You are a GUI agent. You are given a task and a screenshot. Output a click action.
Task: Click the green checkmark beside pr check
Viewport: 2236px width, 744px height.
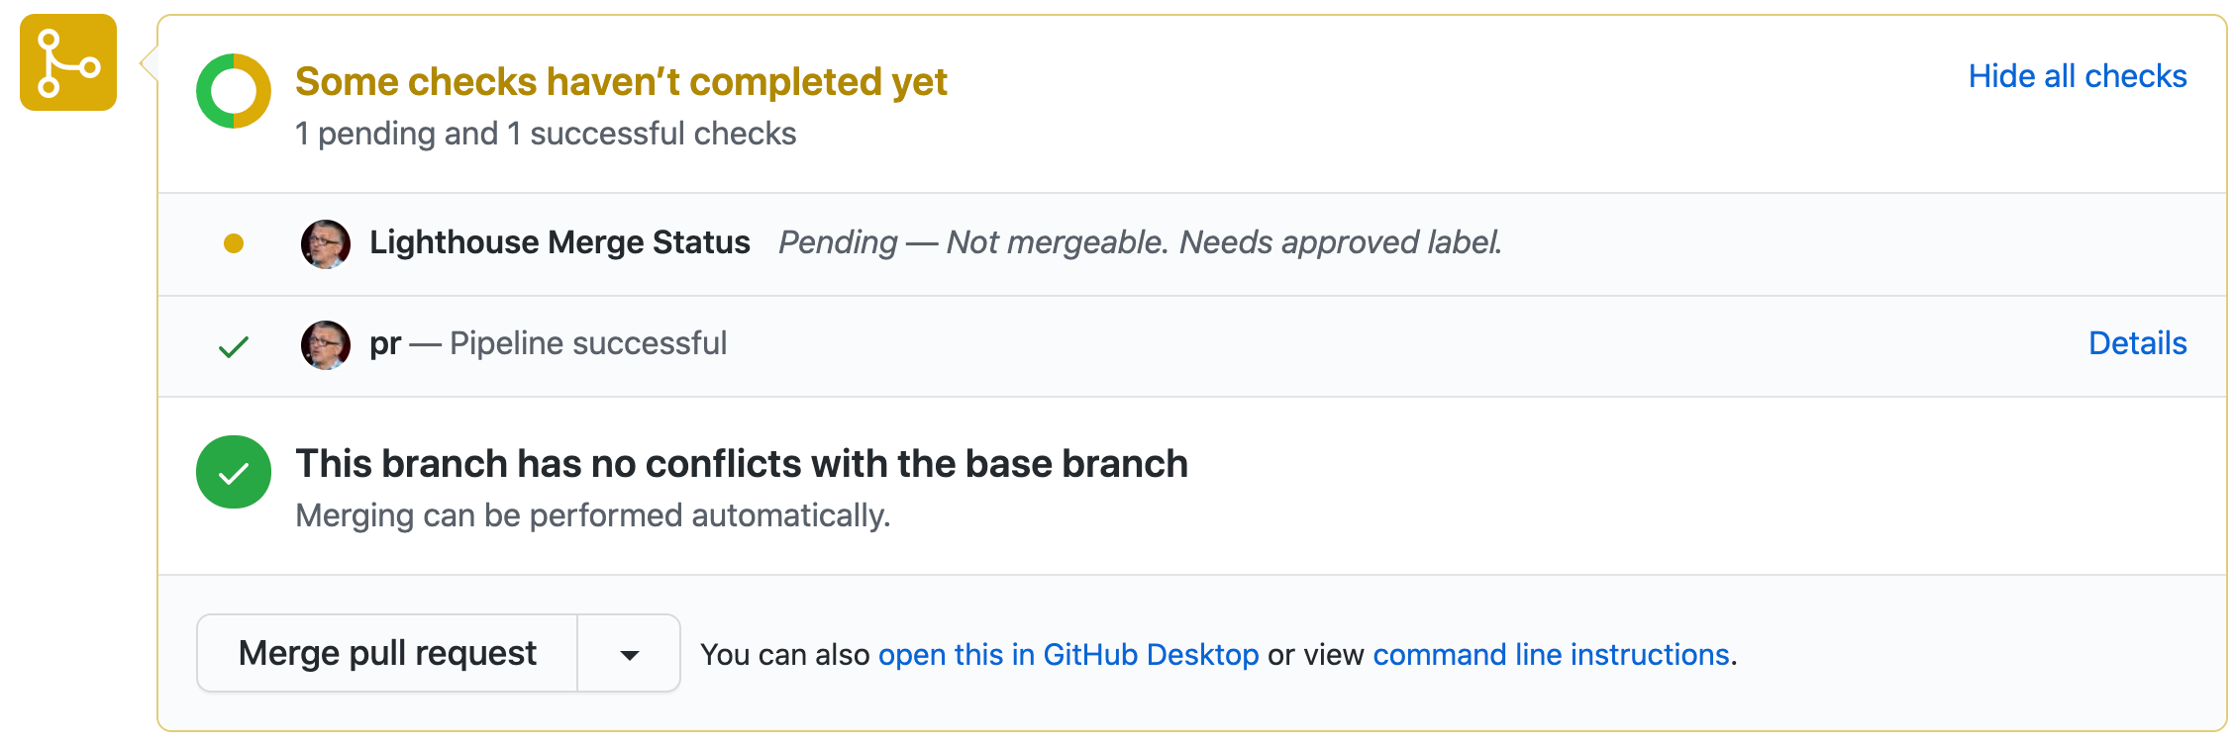click(234, 346)
